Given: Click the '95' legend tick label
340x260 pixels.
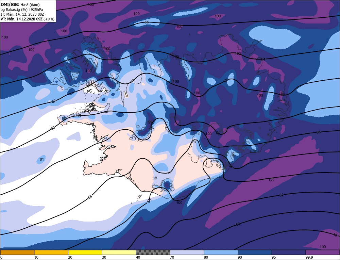Looking at the screenshot, I should (x=274, y=257).
